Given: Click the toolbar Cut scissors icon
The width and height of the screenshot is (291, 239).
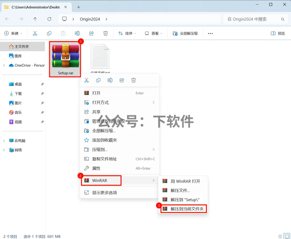Looking at the screenshot, I should point(35,33).
